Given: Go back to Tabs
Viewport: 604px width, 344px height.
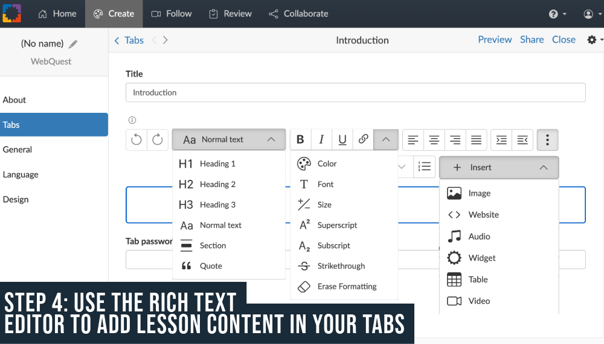Looking at the screenshot, I should [129, 40].
